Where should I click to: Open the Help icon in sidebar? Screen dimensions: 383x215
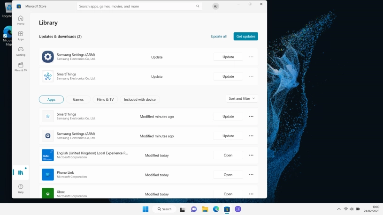point(21,188)
